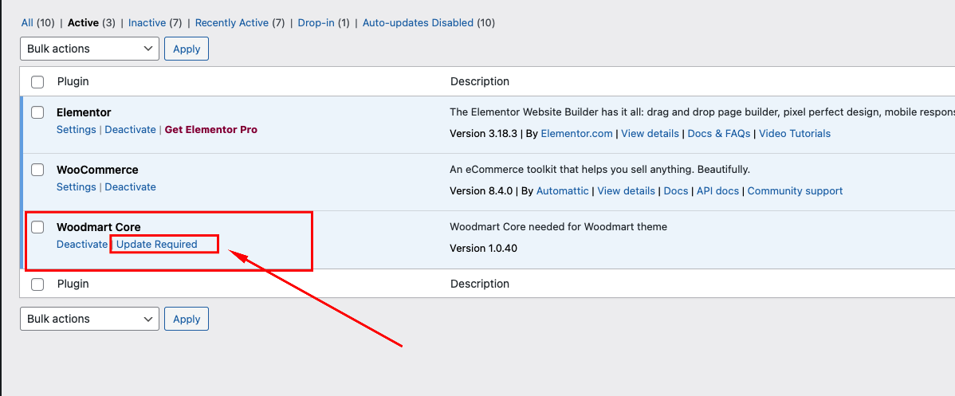
Task: Click the top Apply button
Action: (x=187, y=49)
